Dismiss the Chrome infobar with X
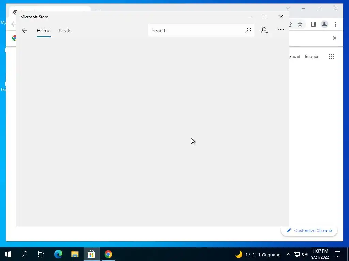Screen dimensions: 349x261 [x=335, y=38]
